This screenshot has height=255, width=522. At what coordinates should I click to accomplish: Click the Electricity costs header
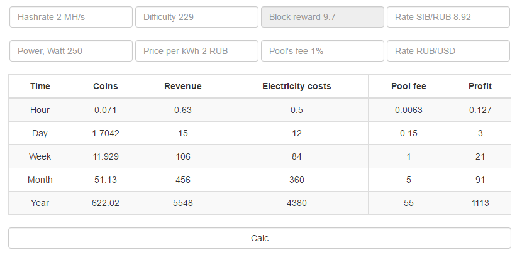pos(297,86)
